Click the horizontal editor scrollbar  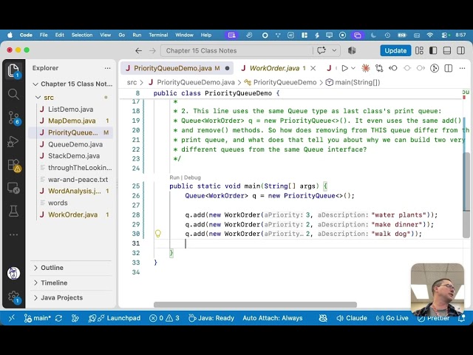tap(255, 305)
